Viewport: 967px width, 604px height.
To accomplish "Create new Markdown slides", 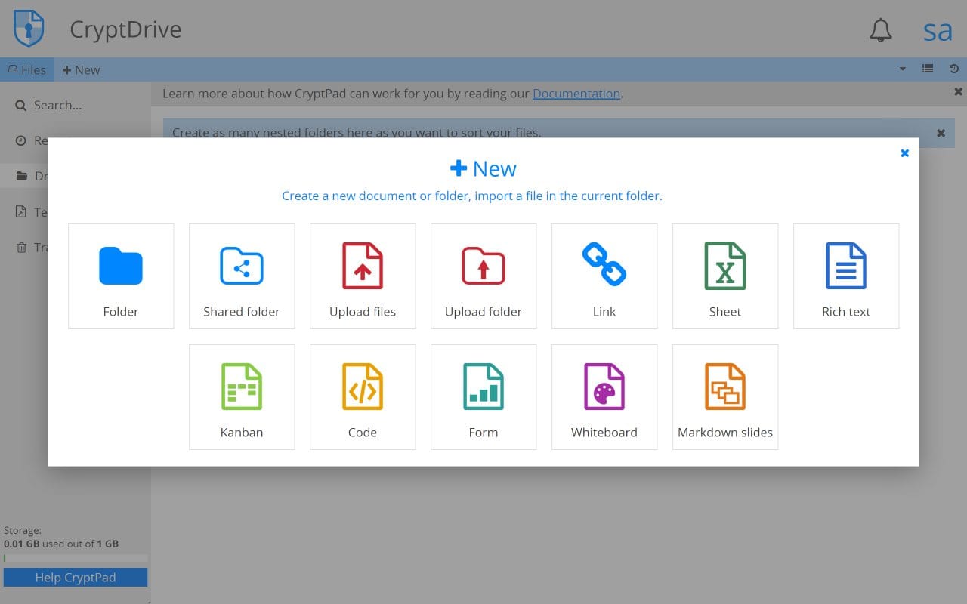I will (x=725, y=396).
